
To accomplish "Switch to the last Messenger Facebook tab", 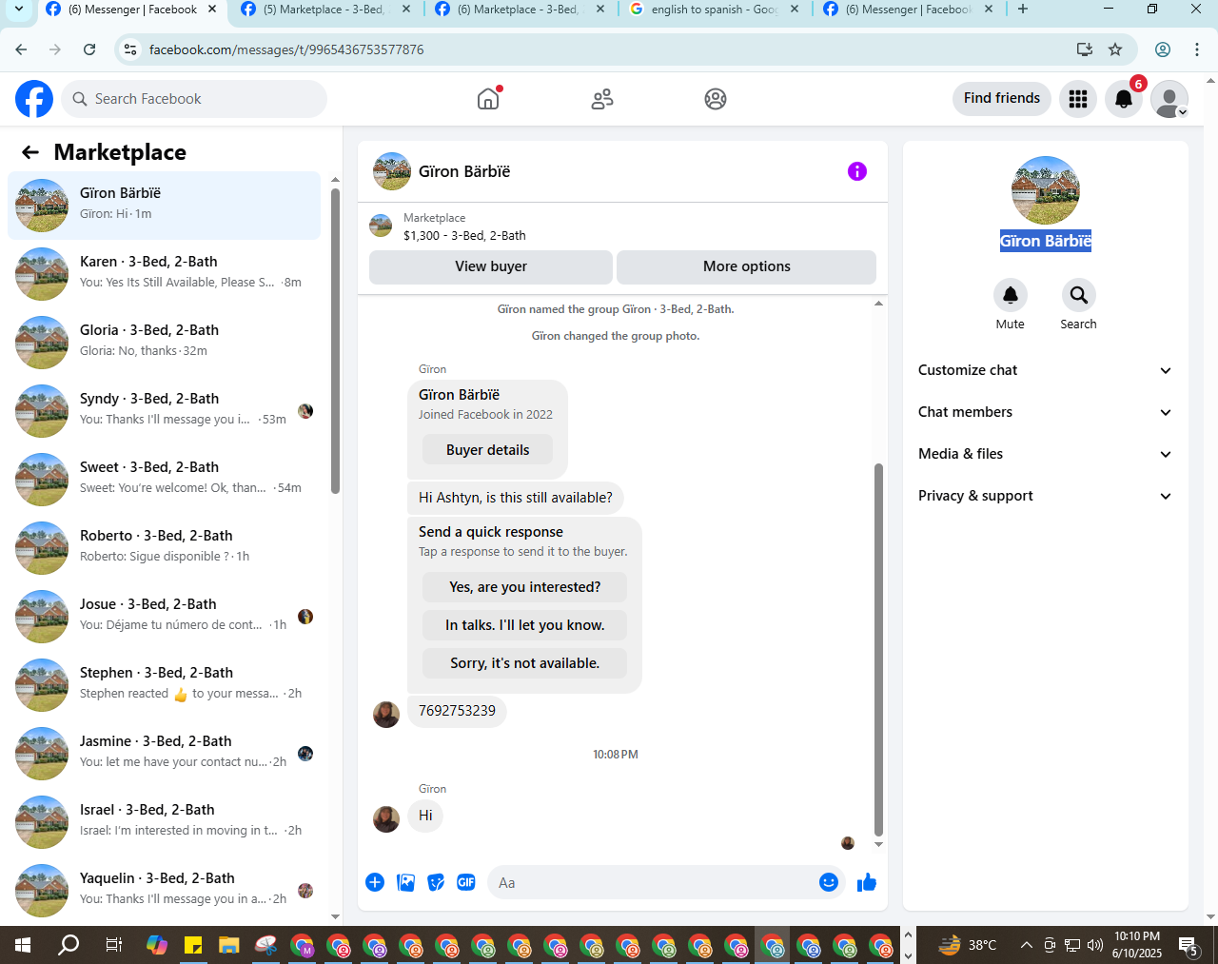I will [x=909, y=10].
